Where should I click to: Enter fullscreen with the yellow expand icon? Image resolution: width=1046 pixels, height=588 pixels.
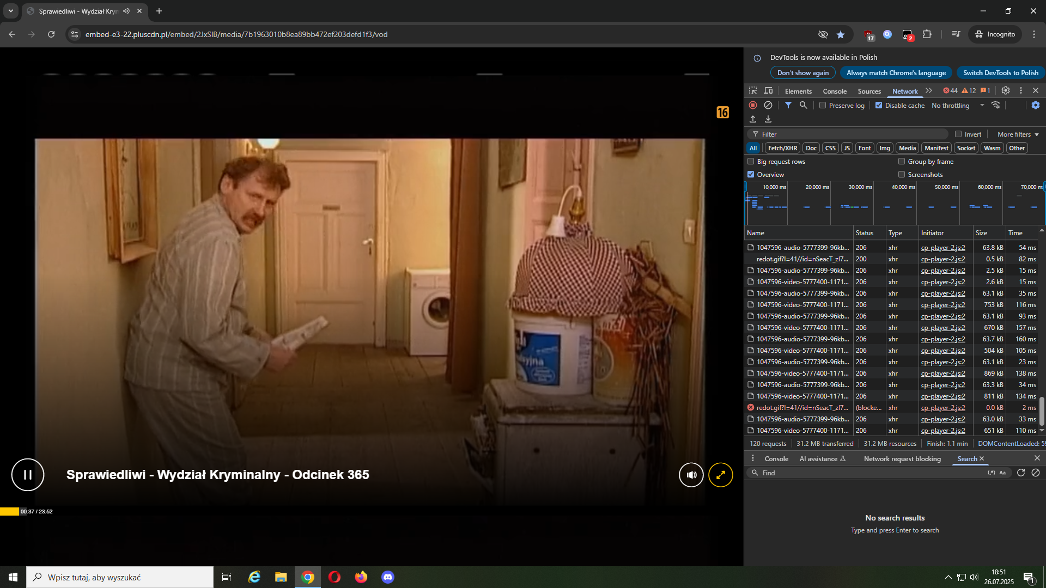[x=720, y=475]
